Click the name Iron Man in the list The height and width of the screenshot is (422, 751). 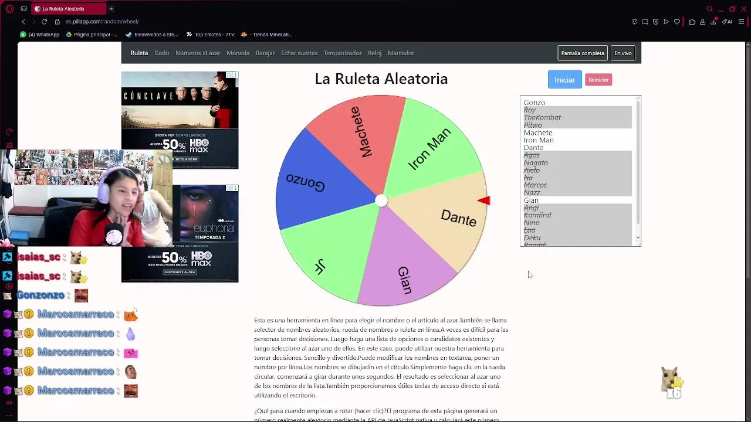point(539,140)
